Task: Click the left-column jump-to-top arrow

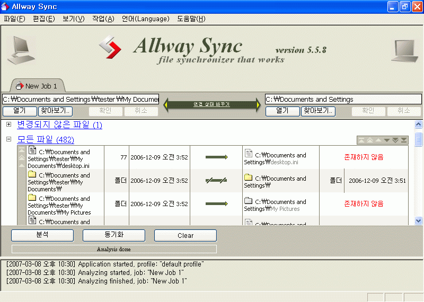Action: tap(22, 150)
